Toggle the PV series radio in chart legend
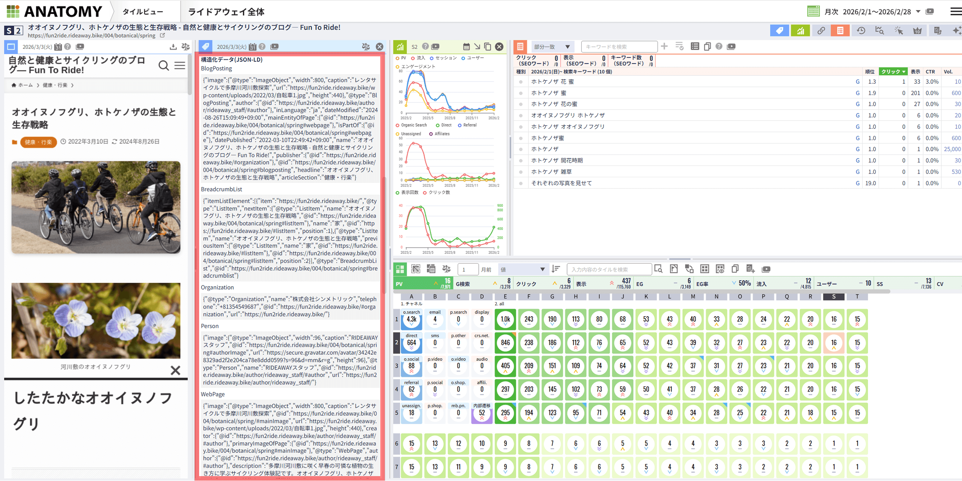962x481 pixels. tap(398, 58)
